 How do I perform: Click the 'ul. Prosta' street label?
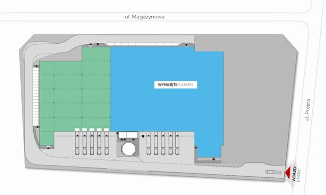click(308, 110)
